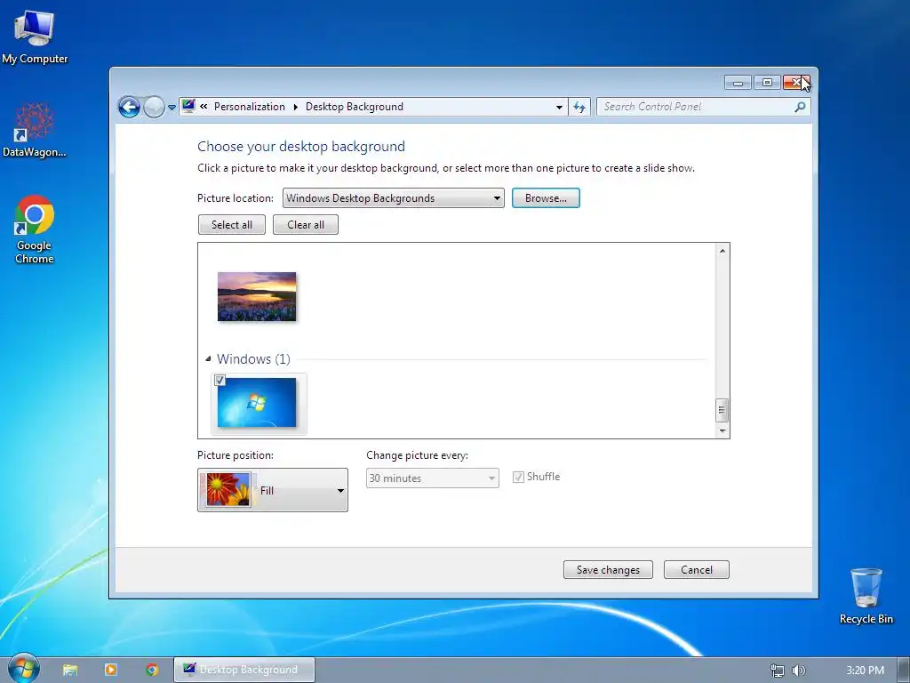This screenshot has width=910, height=683.
Task: Click the scroll down arrow in the wallpaper list
Action: [x=722, y=431]
